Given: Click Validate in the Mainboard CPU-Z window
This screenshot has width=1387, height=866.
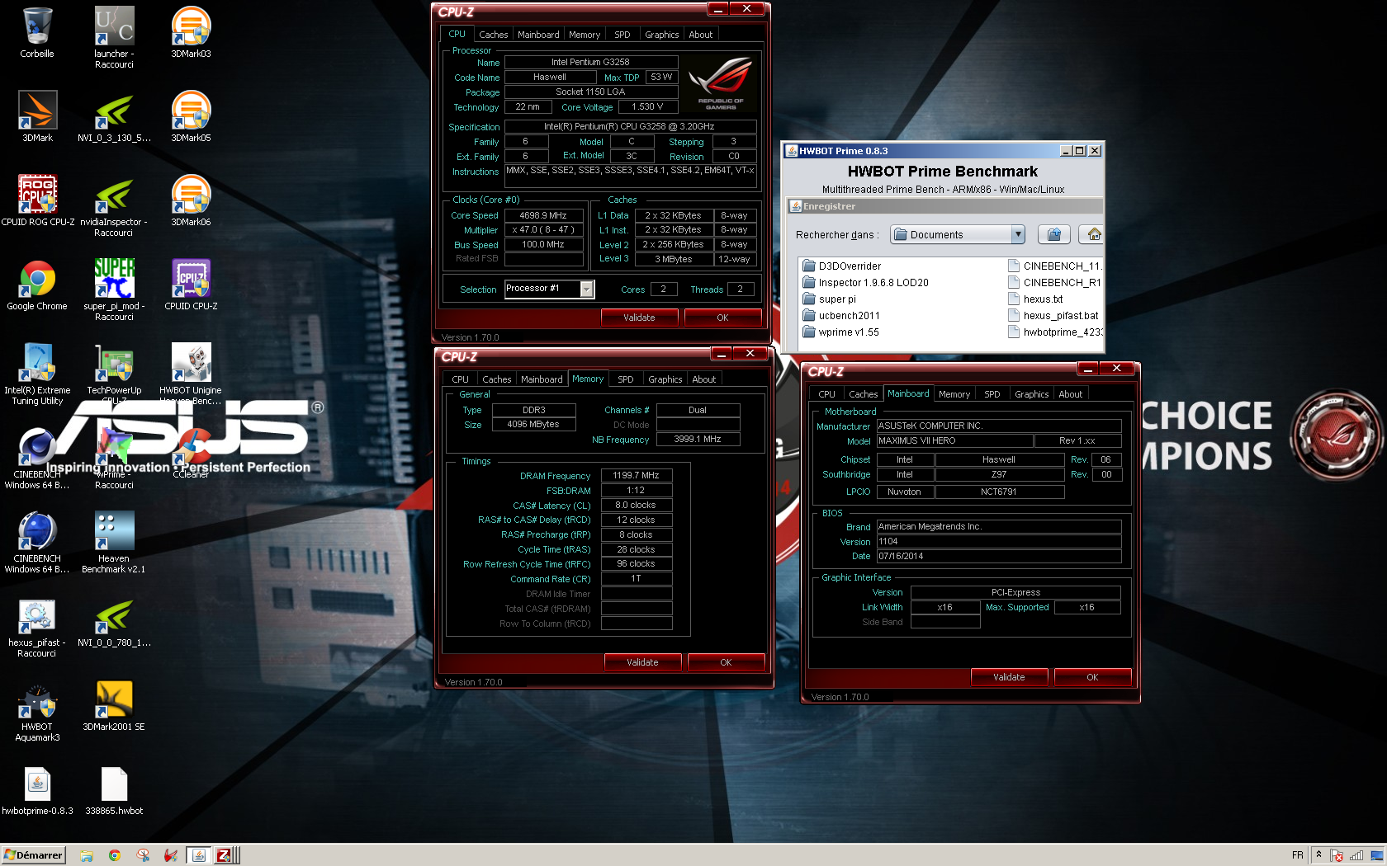Looking at the screenshot, I should 1009,677.
